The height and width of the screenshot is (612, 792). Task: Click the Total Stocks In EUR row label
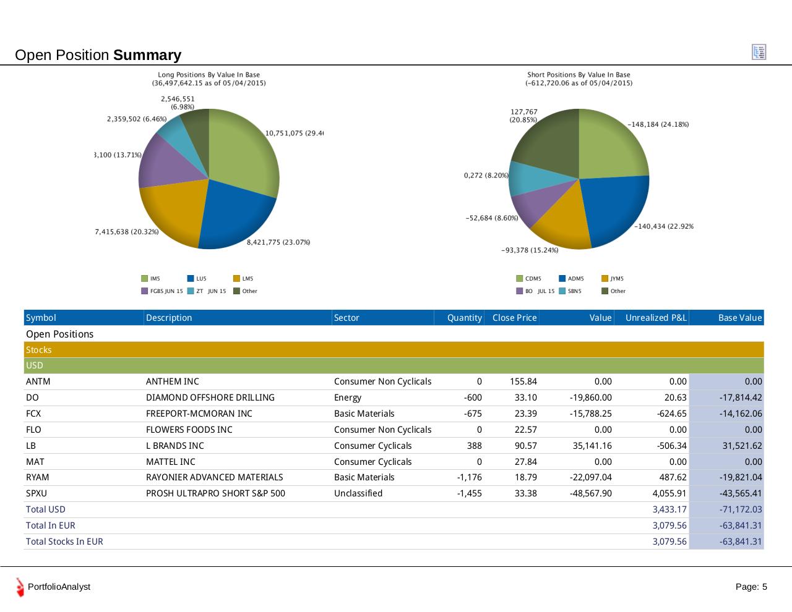point(64,542)
